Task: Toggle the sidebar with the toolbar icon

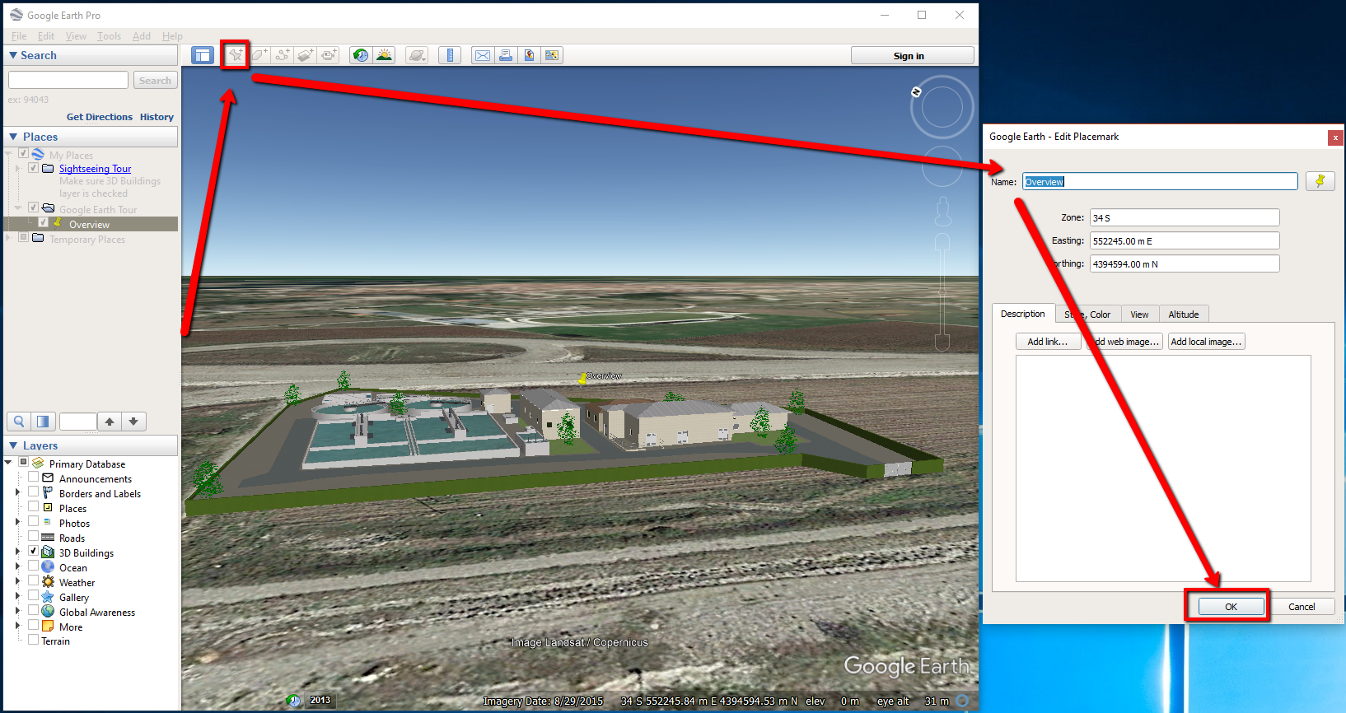Action: (203, 55)
